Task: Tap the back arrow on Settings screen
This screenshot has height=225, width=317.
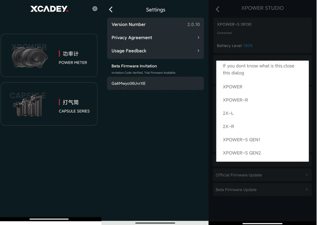Action: pos(111,9)
